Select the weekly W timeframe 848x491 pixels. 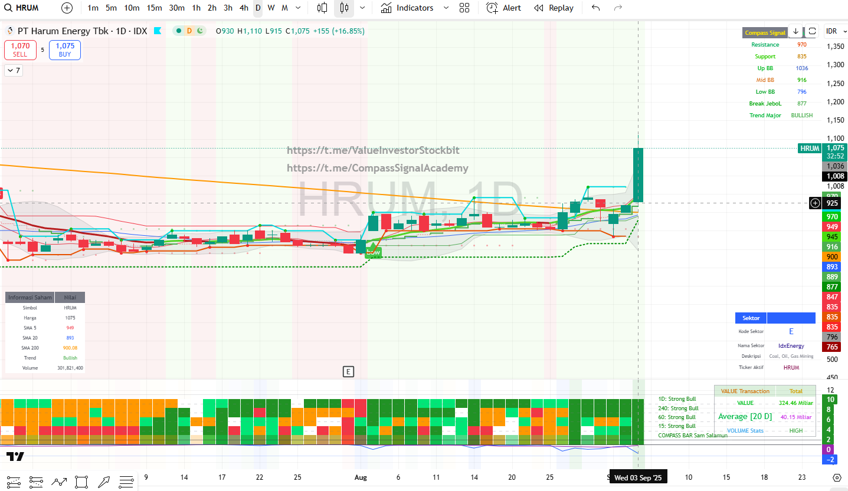271,8
